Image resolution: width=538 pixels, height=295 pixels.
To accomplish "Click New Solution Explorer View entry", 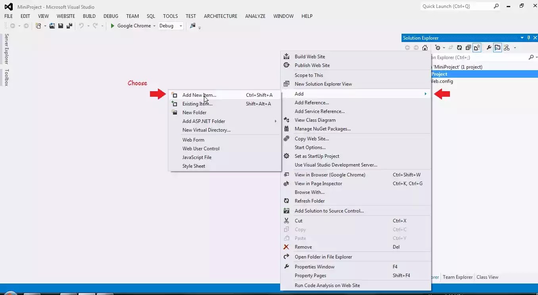I will pyautogui.click(x=355, y=84).
